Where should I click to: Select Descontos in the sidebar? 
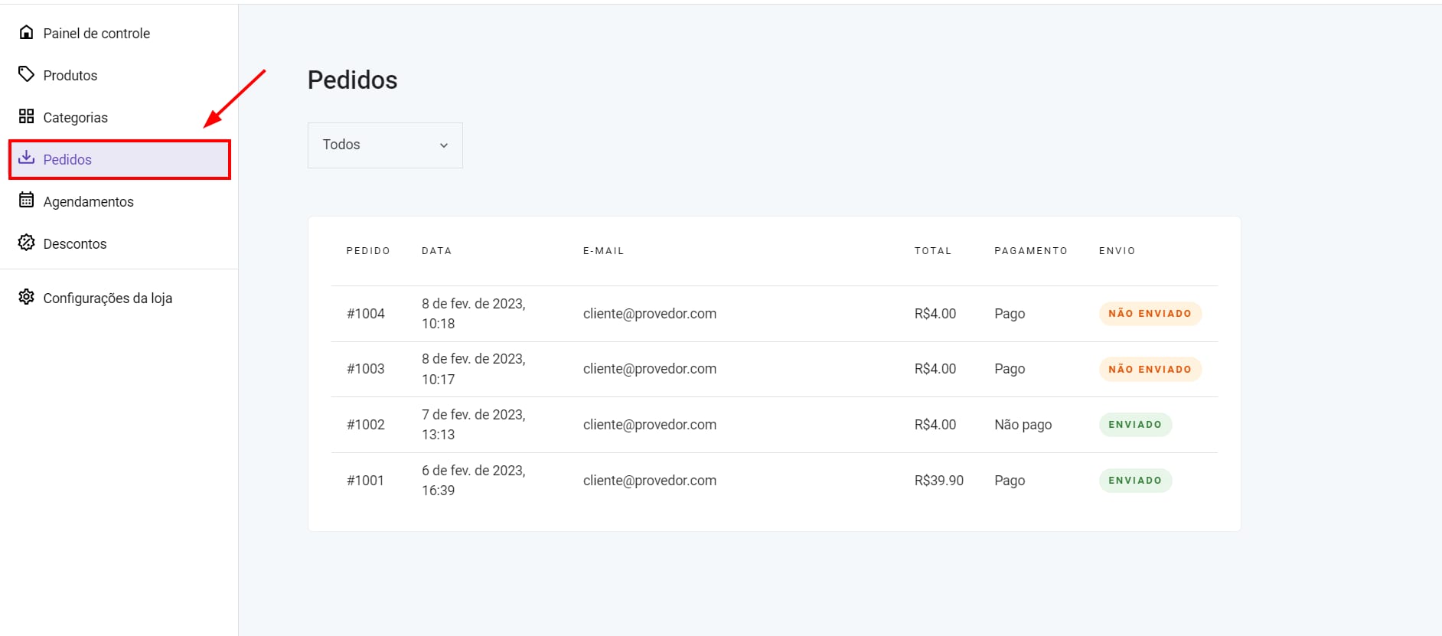(x=75, y=243)
